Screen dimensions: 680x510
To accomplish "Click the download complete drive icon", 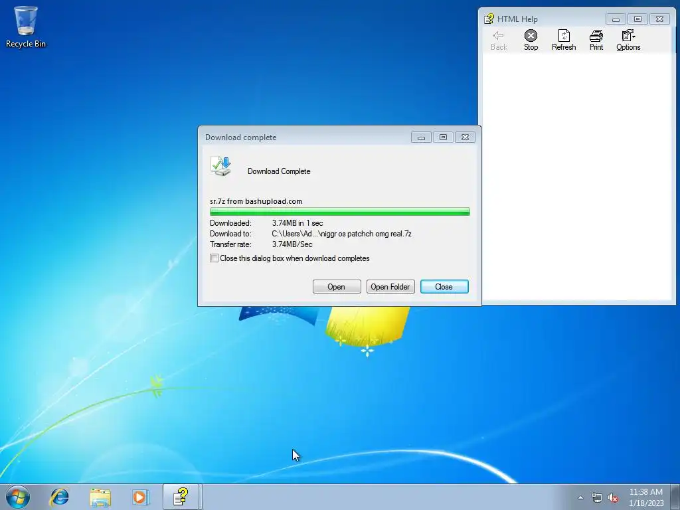I will [x=220, y=166].
